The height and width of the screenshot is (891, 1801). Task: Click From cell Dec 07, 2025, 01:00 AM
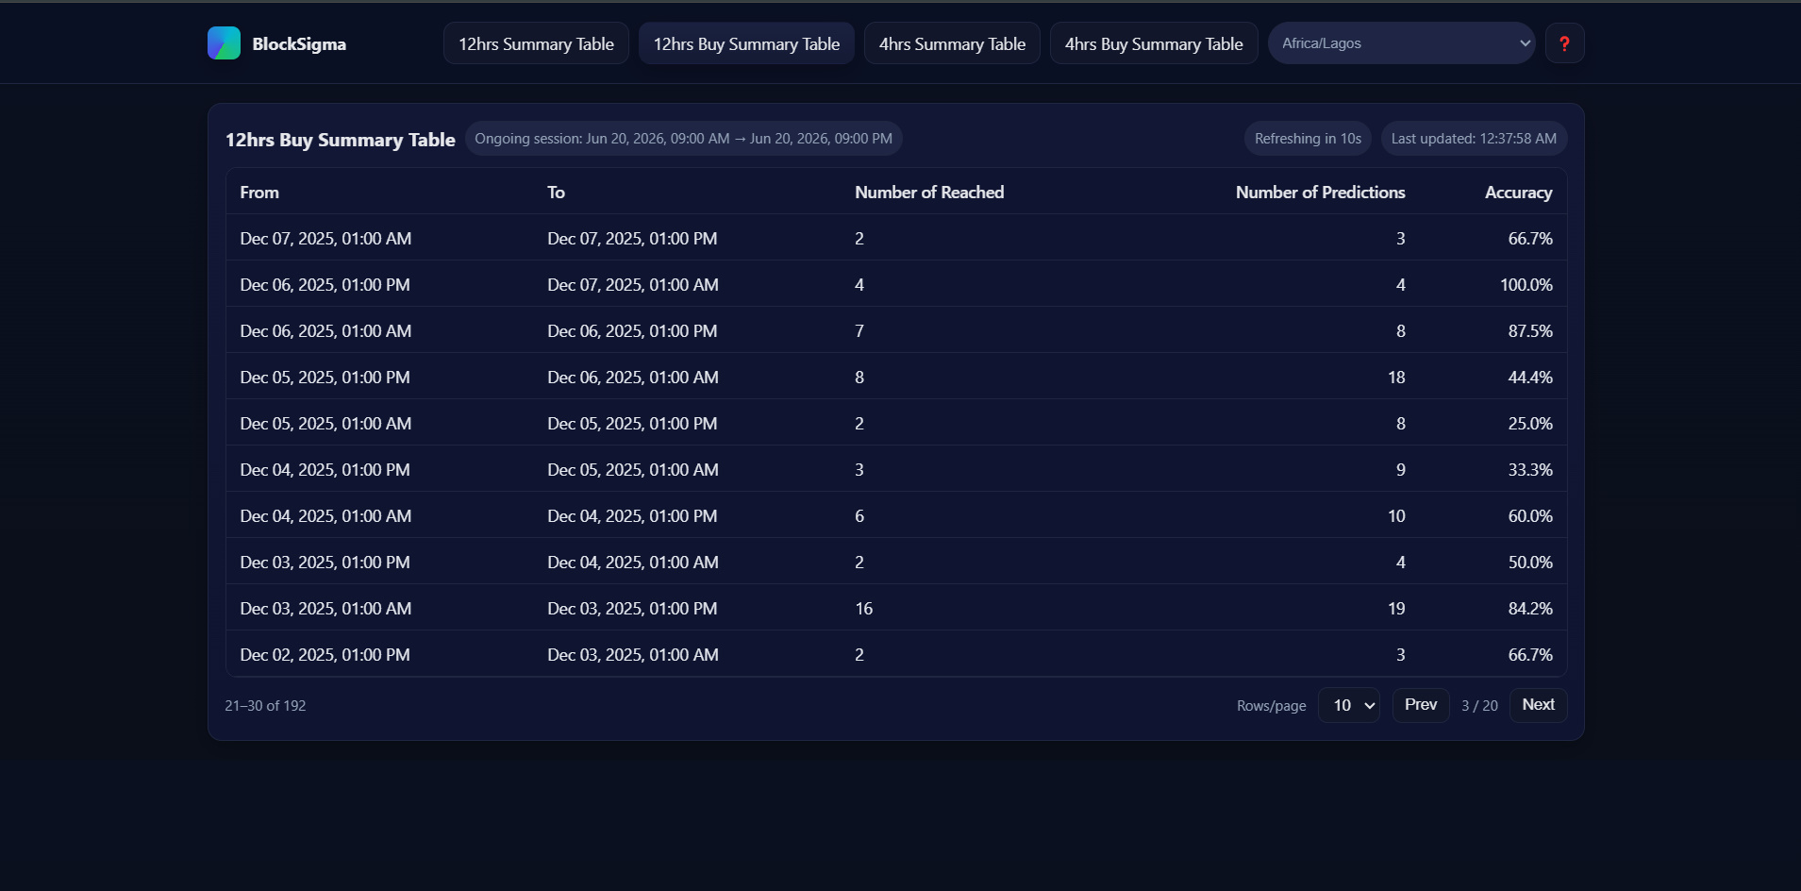click(325, 239)
